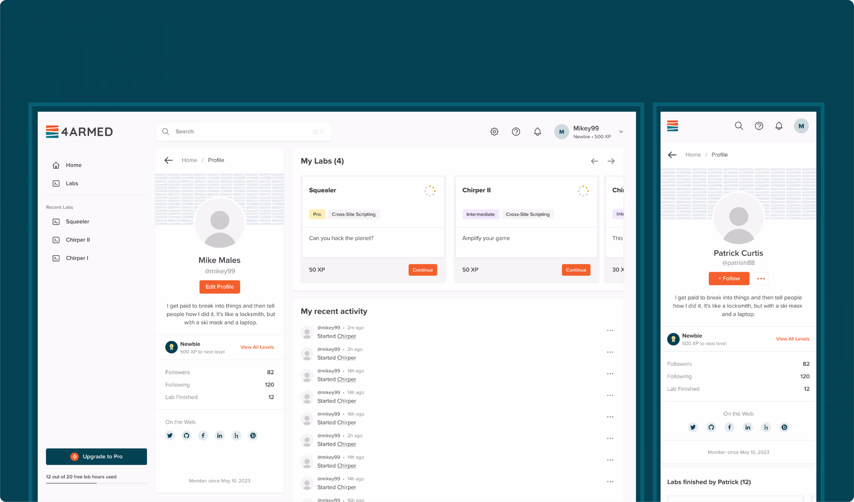
Task: Click progress spinner on Chirper II card
Action: pos(583,191)
